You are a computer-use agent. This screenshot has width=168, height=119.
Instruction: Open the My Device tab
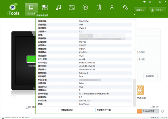click(x=31, y=9)
